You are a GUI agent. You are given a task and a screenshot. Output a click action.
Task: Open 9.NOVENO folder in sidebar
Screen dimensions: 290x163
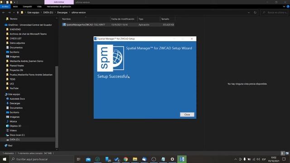pos(15,29)
